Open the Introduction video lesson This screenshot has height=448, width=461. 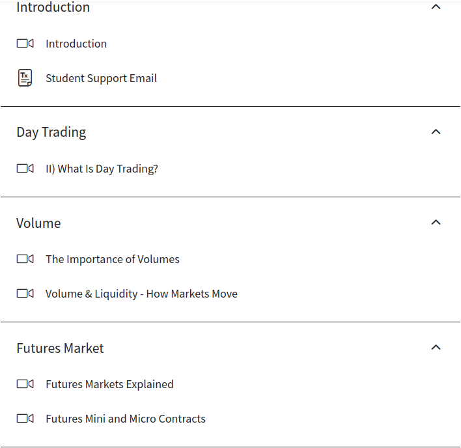coord(76,44)
